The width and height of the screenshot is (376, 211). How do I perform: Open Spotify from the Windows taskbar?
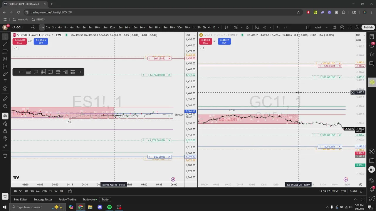click(109, 207)
